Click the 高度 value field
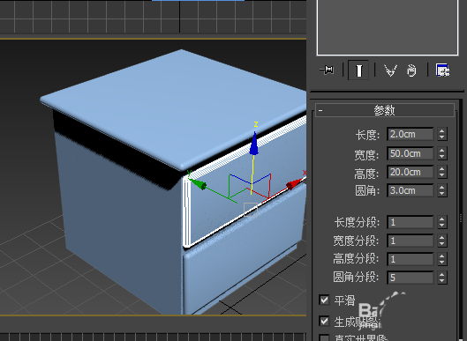The height and width of the screenshot is (341, 467). [x=411, y=172]
